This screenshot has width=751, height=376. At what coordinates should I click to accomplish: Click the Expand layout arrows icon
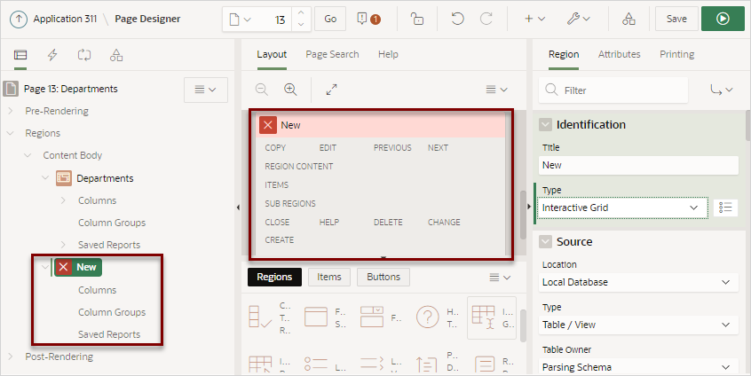click(x=331, y=90)
